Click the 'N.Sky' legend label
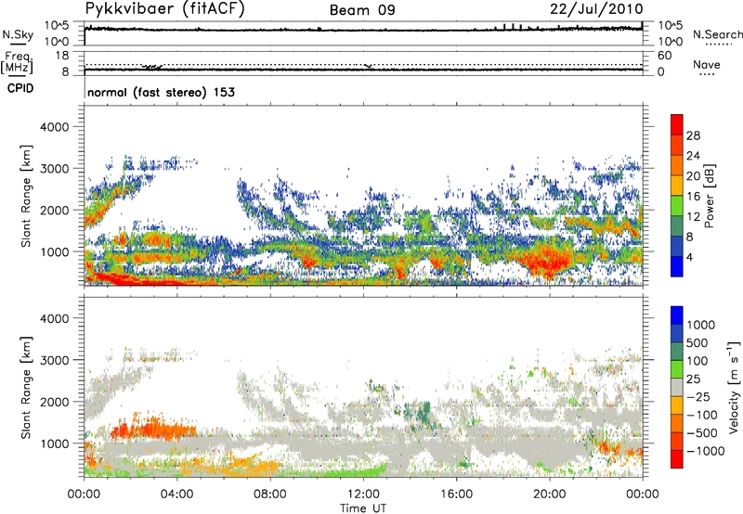 click(18, 34)
